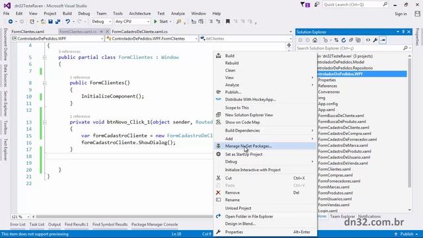Open the Find Symbol Results tab
The image size is (423, 238).
[x=110, y=225]
